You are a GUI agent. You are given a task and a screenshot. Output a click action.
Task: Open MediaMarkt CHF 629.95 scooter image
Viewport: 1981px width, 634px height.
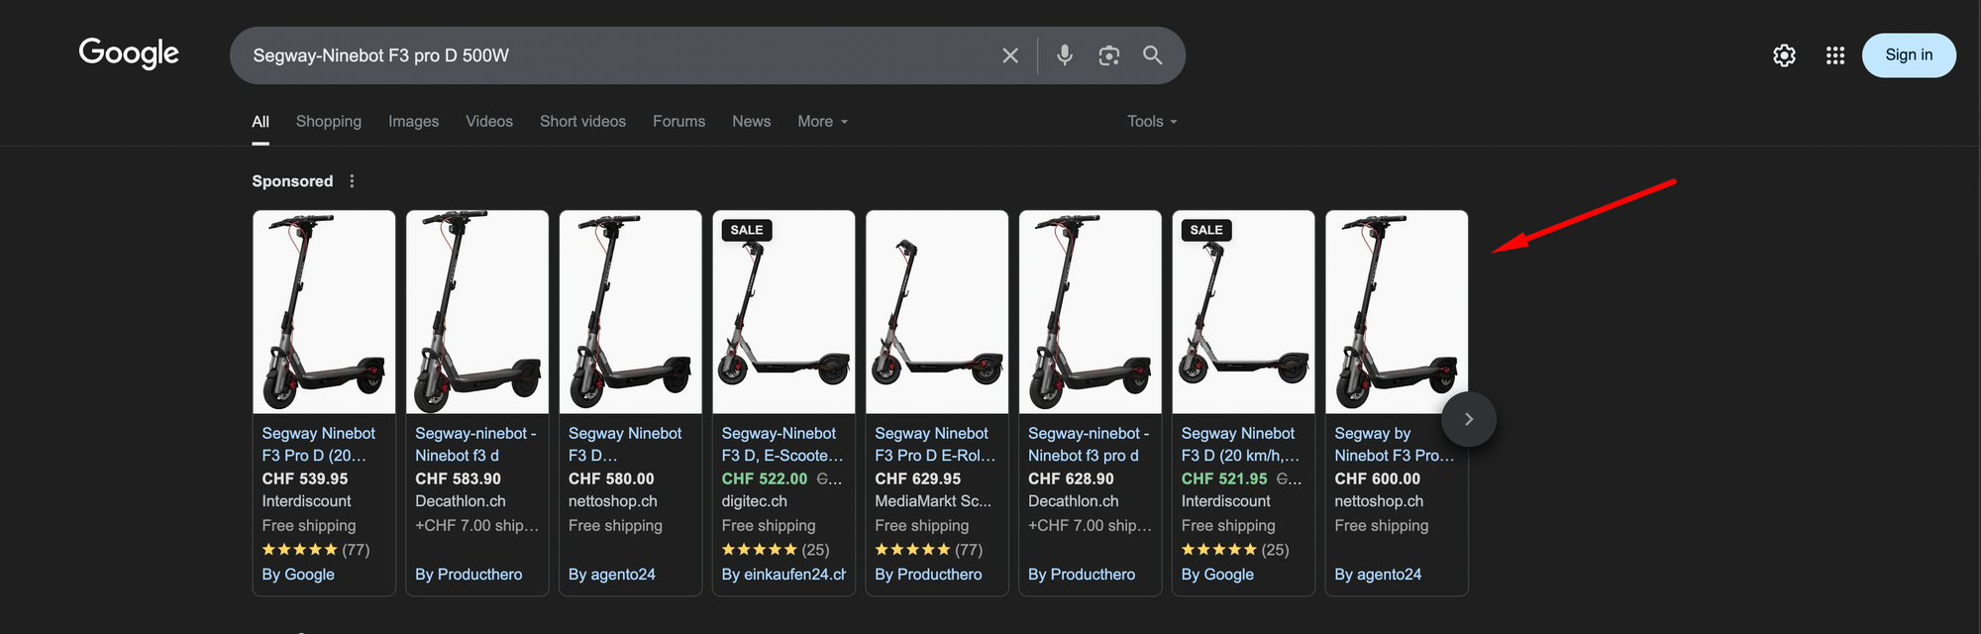pyautogui.click(x=937, y=312)
